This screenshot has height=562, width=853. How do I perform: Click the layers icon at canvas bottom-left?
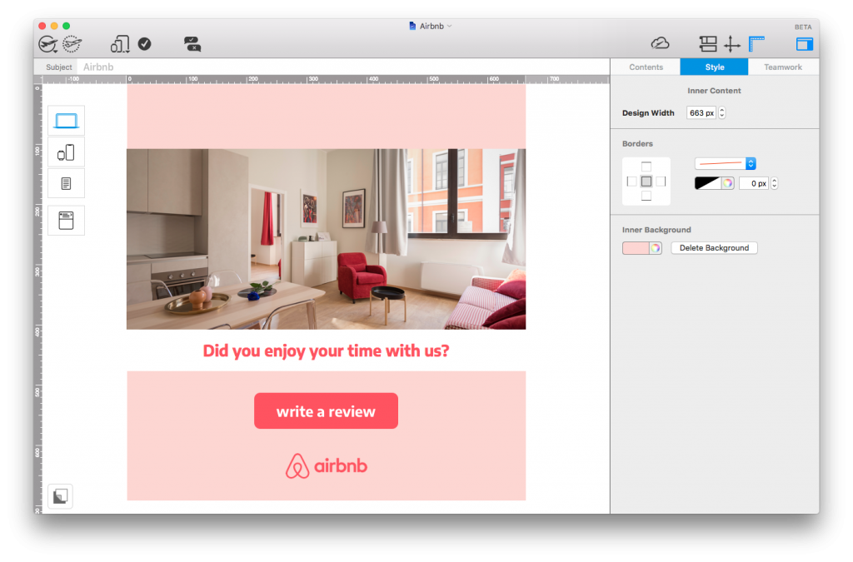[60, 496]
